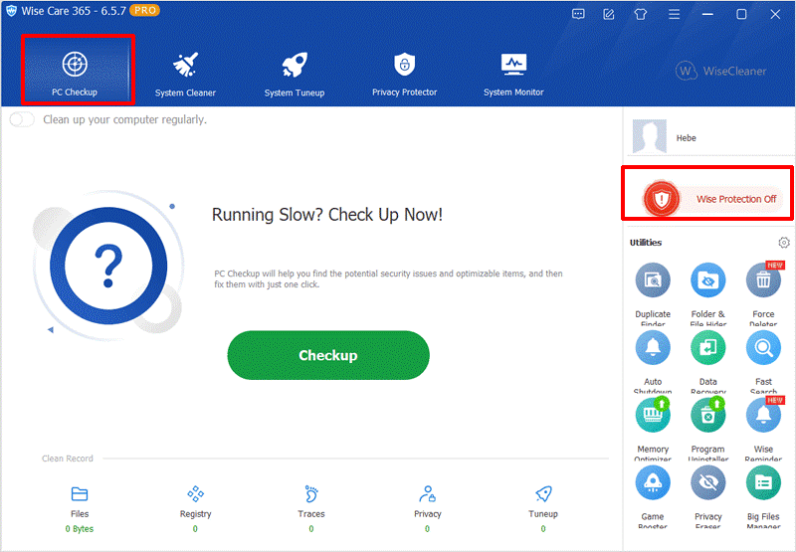Click the PRO edition badge

[144, 11]
